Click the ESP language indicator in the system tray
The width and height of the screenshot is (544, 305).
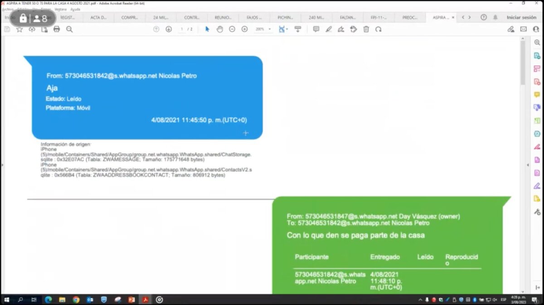503,300
